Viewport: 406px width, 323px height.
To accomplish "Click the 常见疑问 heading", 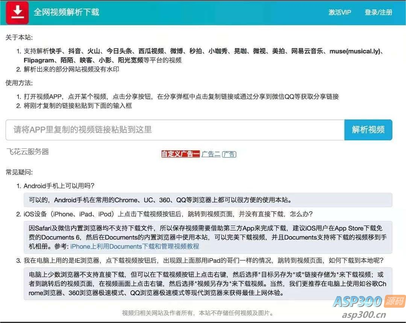I will [x=18, y=172].
